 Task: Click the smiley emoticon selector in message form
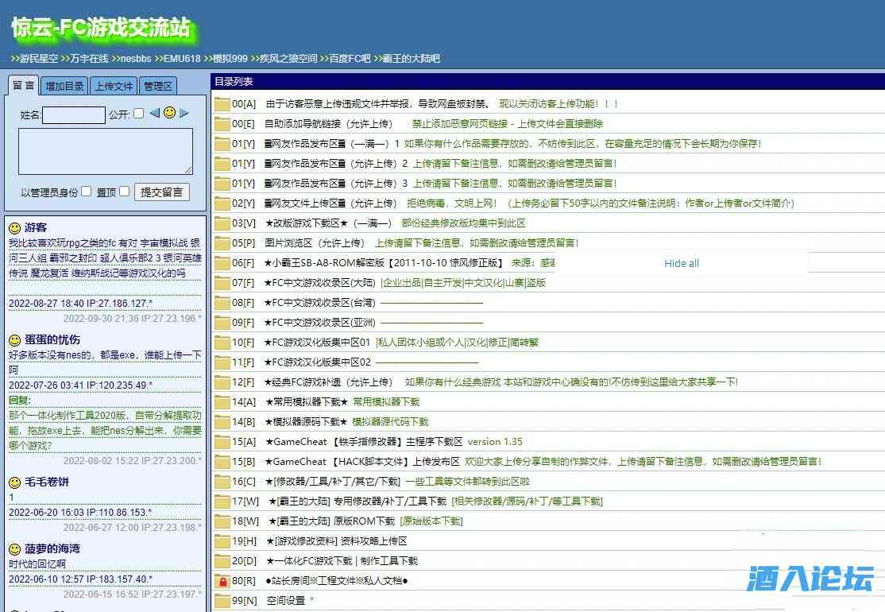pyautogui.click(x=169, y=114)
